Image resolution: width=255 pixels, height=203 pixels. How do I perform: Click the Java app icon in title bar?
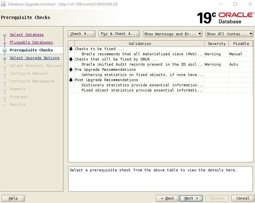[x=4, y=4]
